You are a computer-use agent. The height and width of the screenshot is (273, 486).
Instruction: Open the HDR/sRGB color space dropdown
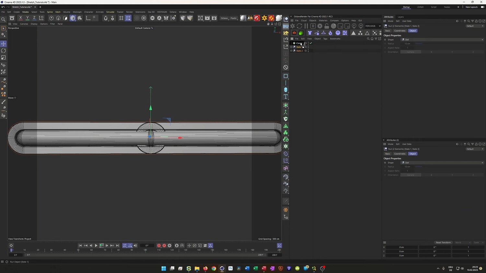[373, 26]
